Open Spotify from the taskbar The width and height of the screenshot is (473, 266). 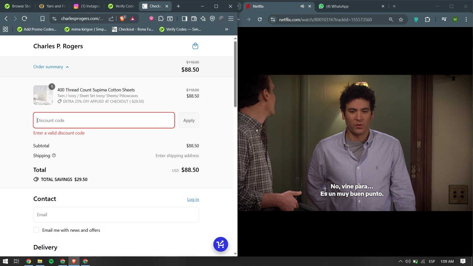[51, 261]
